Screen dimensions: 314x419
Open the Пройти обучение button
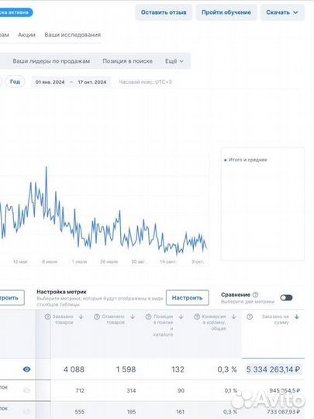tap(226, 12)
